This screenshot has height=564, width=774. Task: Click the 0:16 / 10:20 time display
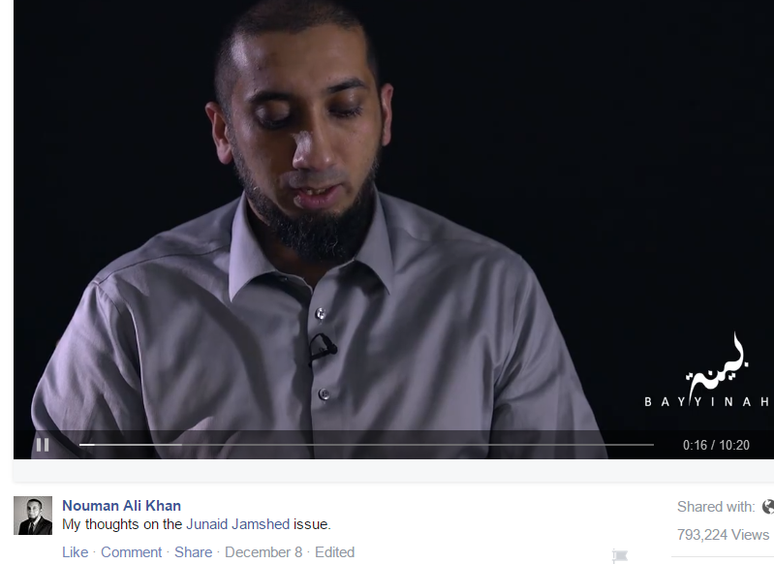(716, 445)
